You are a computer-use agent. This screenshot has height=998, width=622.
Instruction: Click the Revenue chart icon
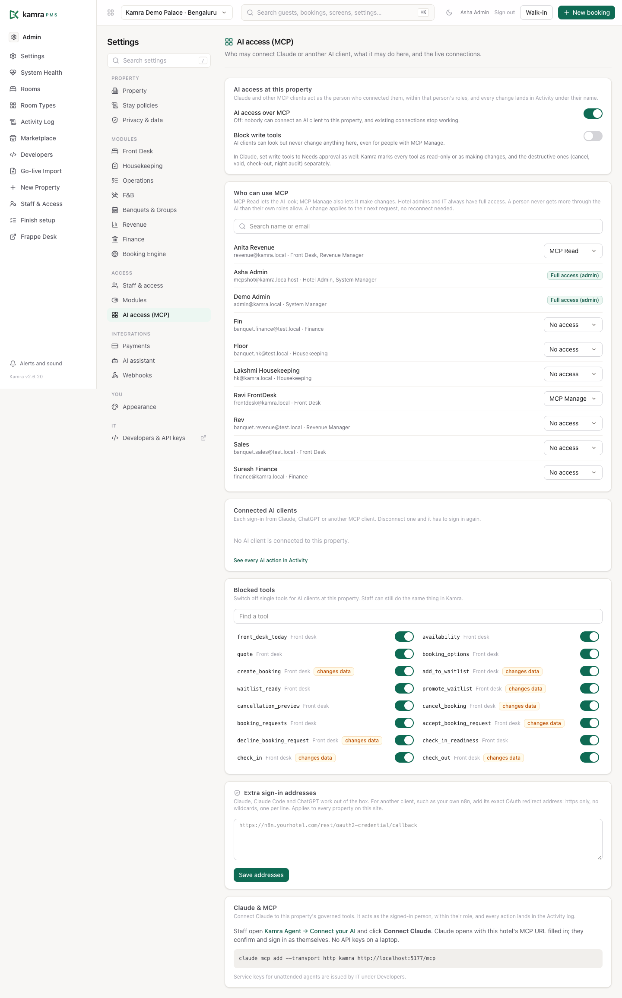pyautogui.click(x=115, y=225)
